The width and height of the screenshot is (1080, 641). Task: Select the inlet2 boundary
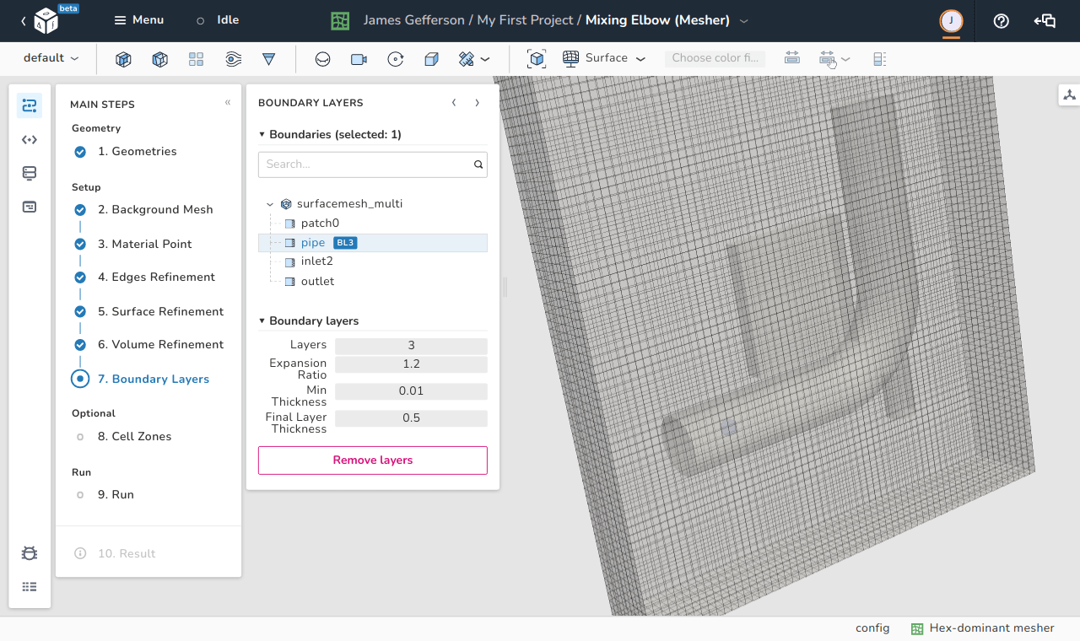coord(316,261)
